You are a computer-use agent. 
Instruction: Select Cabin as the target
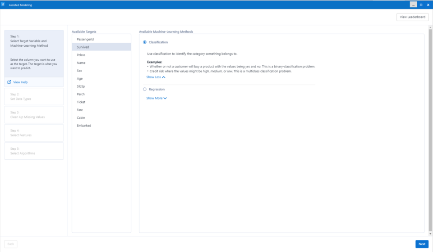pyautogui.click(x=101, y=117)
